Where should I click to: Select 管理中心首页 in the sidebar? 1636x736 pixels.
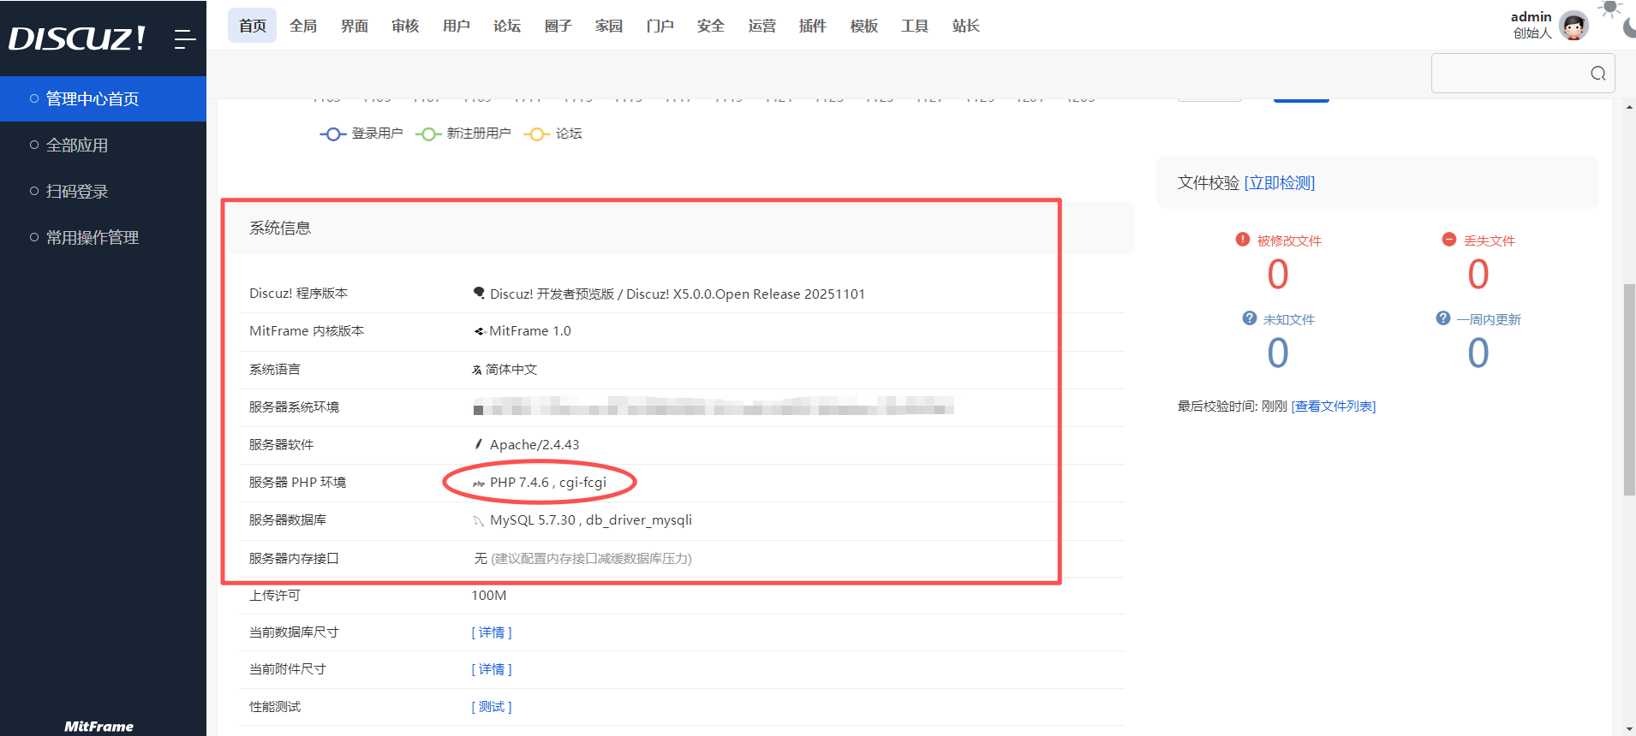103,98
